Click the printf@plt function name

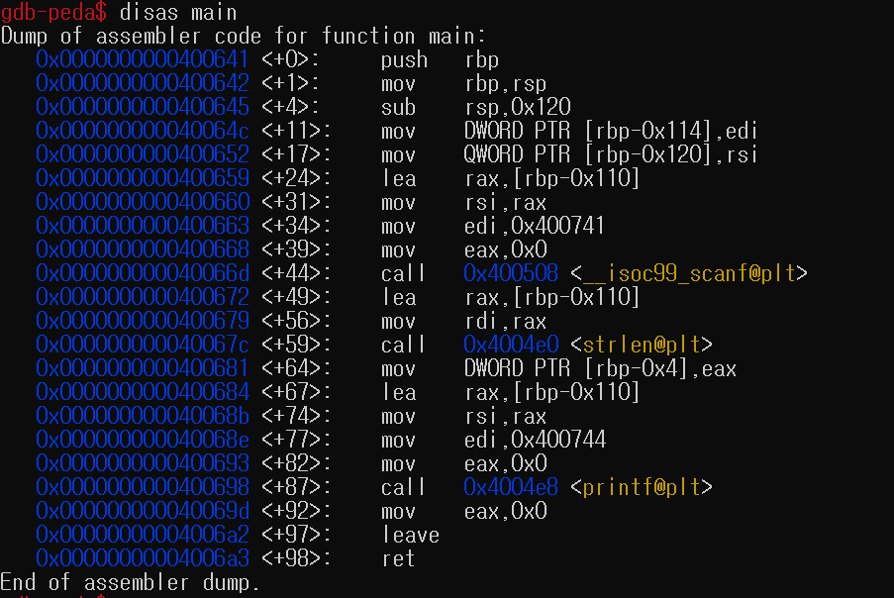[642, 487]
